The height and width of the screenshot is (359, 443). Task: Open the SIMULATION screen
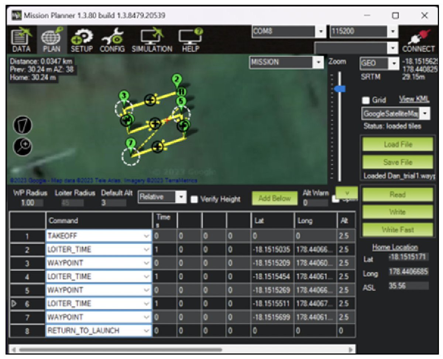[152, 40]
